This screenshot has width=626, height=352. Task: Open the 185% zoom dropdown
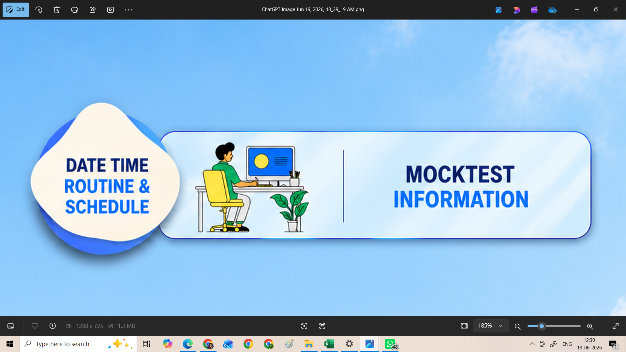tap(491, 326)
